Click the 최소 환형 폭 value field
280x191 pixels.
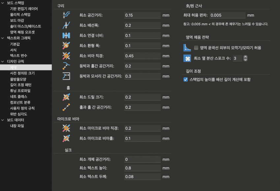click(x=142, y=46)
